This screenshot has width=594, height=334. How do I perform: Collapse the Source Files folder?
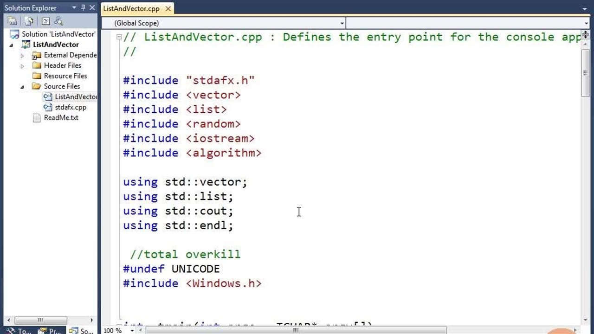click(22, 87)
